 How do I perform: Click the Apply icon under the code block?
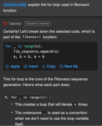(x=7, y=67)
